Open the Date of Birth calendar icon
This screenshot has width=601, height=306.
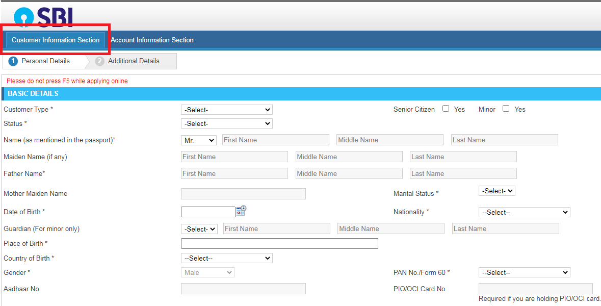(241, 211)
